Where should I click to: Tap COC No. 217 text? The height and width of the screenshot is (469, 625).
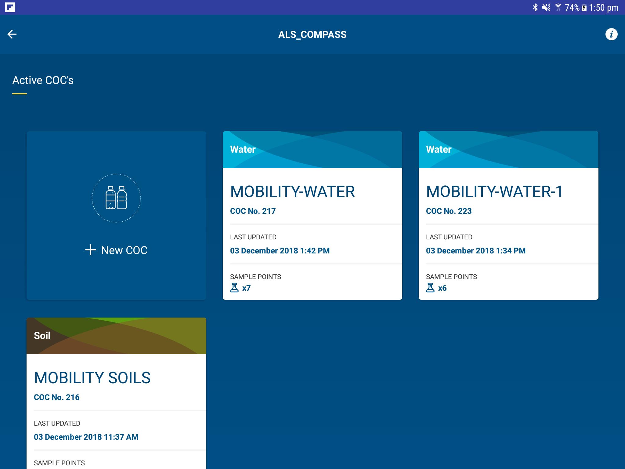click(x=253, y=211)
